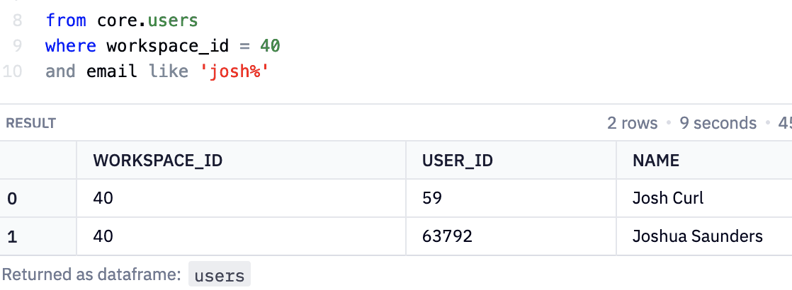The width and height of the screenshot is (792, 290).
Task: Click the NAME column header
Action: coord(655,161)
